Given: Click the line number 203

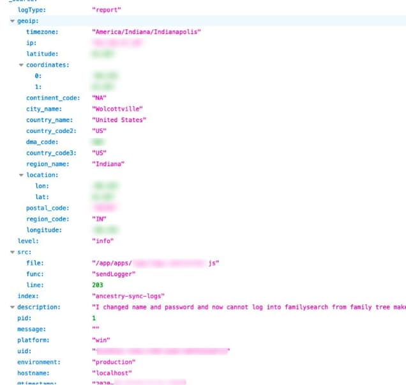Looking at the screenshot, I should tap(98, 285).
